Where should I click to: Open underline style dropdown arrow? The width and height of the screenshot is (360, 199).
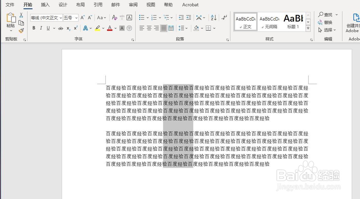tap(54, 28)
